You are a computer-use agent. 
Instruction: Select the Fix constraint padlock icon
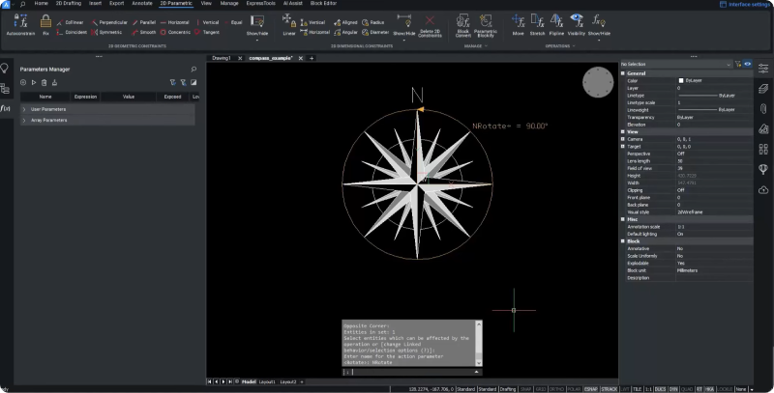45,21
